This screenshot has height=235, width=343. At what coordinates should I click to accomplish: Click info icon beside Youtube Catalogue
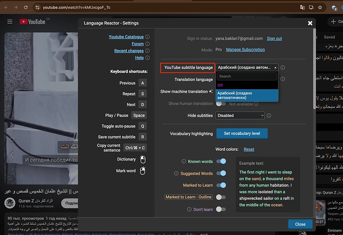click(148, 37)
